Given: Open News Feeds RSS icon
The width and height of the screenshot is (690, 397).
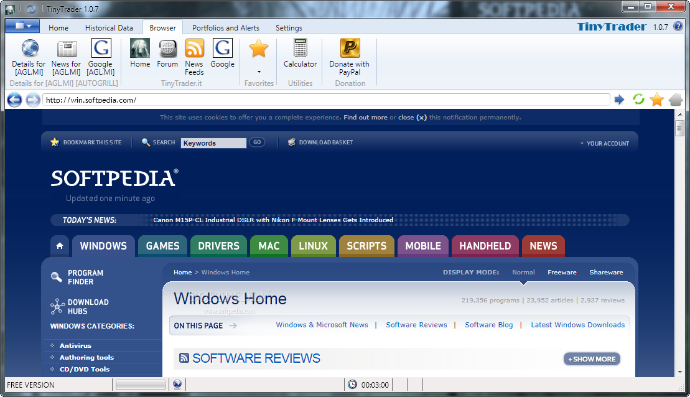Looking at the screenshot, I should 194,48.
